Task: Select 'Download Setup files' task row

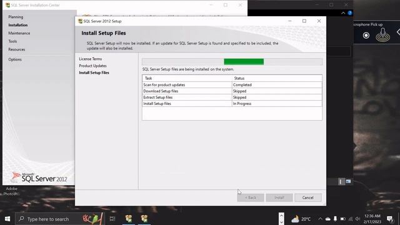Action: pyautogui.click(x=232, y=91)
